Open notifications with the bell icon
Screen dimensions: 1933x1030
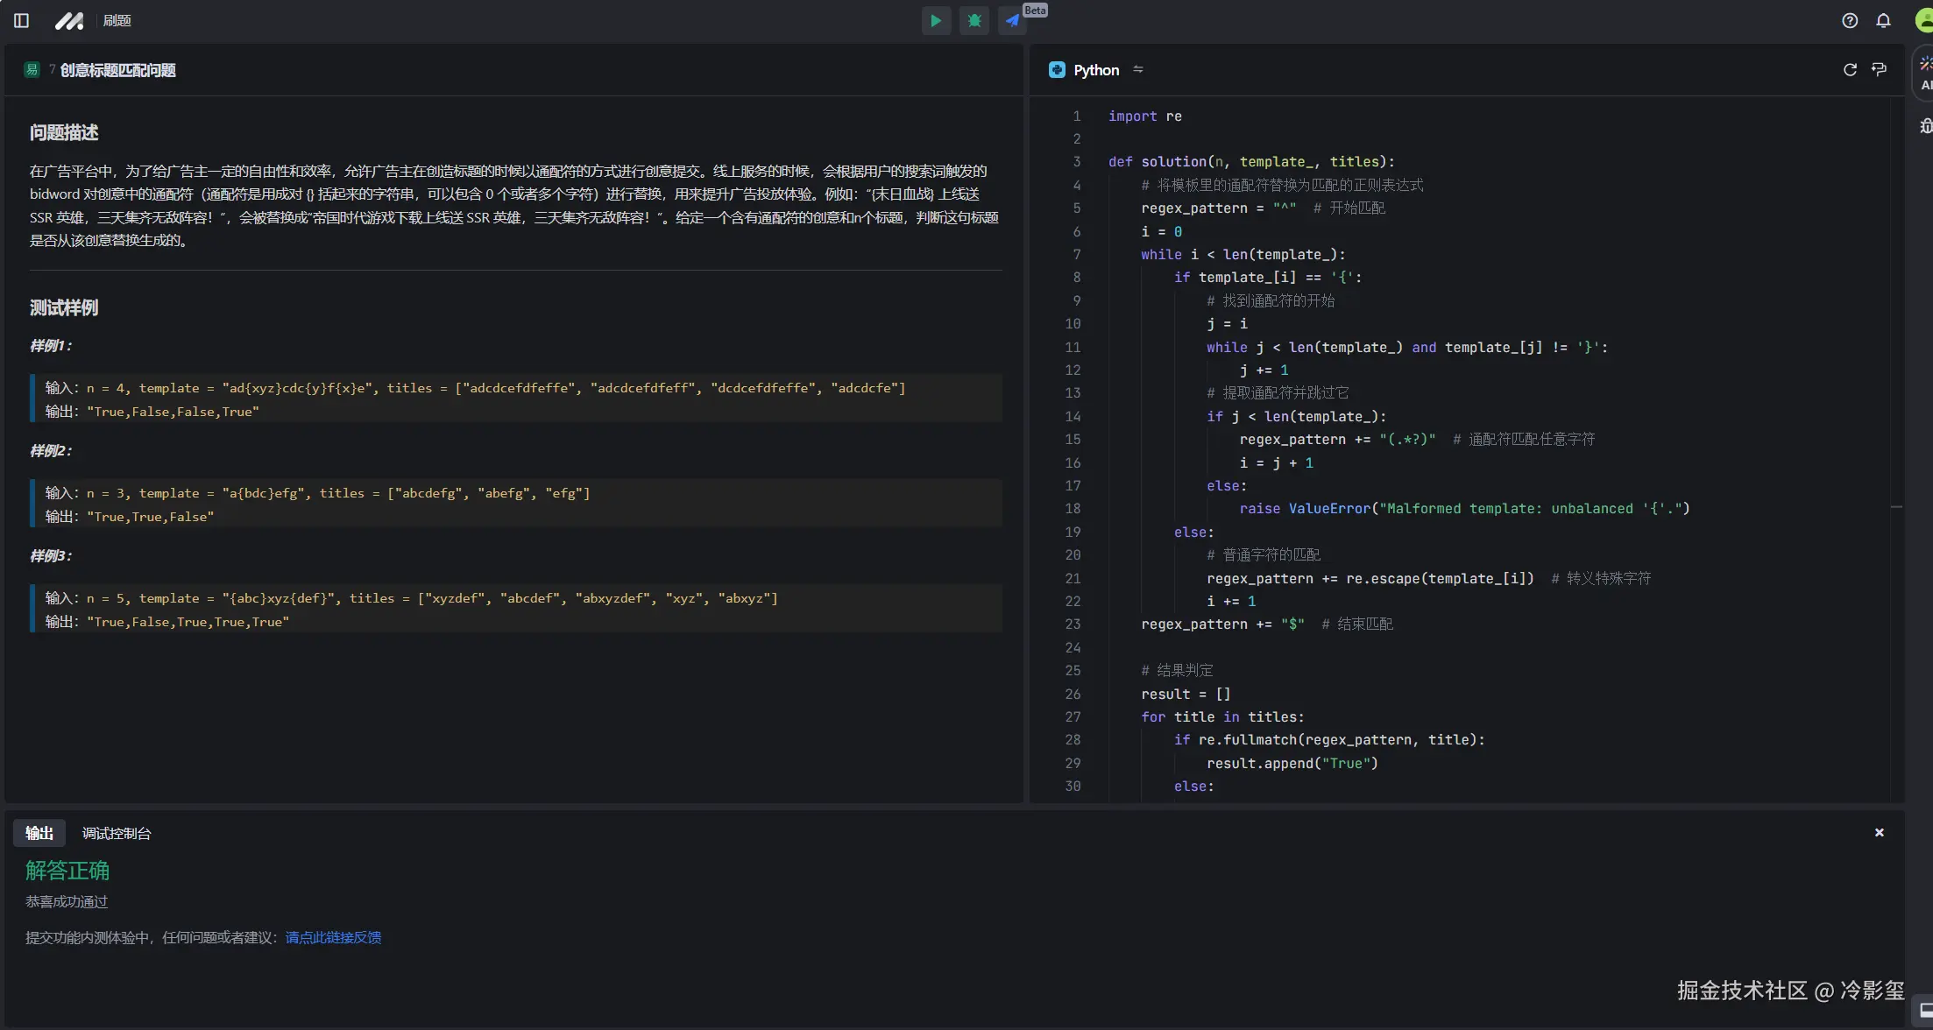point(1883,20)
